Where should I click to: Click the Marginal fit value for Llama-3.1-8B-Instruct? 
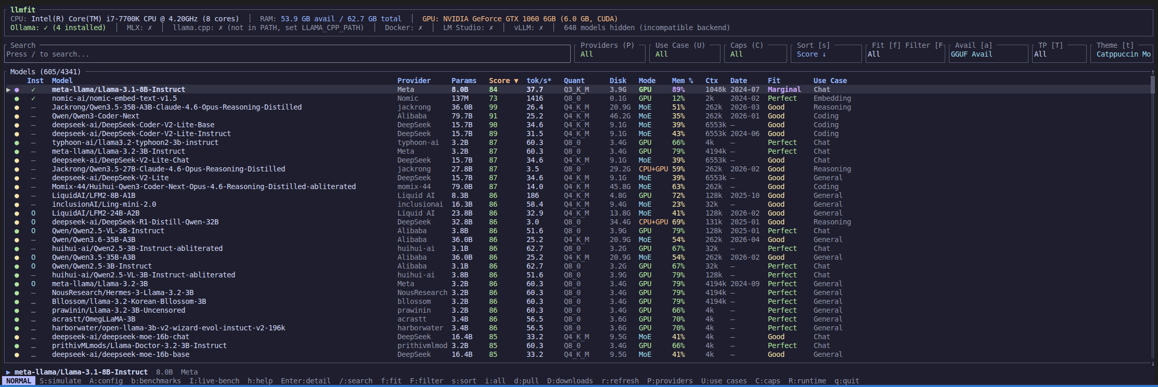(x=784, y=89)
